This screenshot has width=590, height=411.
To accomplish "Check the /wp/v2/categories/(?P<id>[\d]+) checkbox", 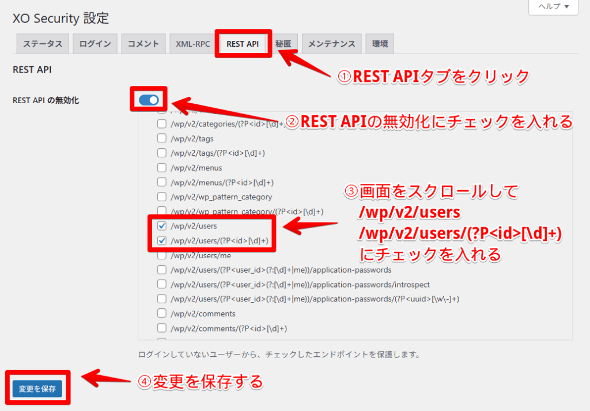I will 162,123.
